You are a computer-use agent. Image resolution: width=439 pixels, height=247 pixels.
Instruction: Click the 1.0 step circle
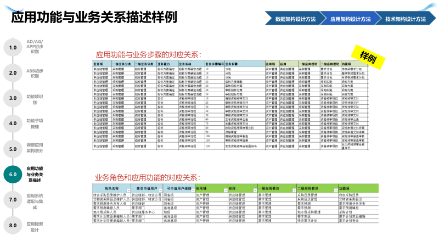(x=13, y=48)
